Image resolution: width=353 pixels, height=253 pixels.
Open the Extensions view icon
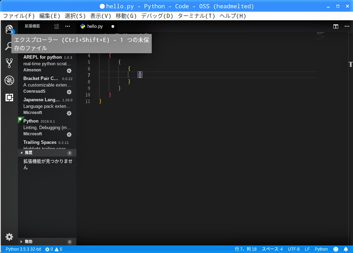click(x=9, y=97)
